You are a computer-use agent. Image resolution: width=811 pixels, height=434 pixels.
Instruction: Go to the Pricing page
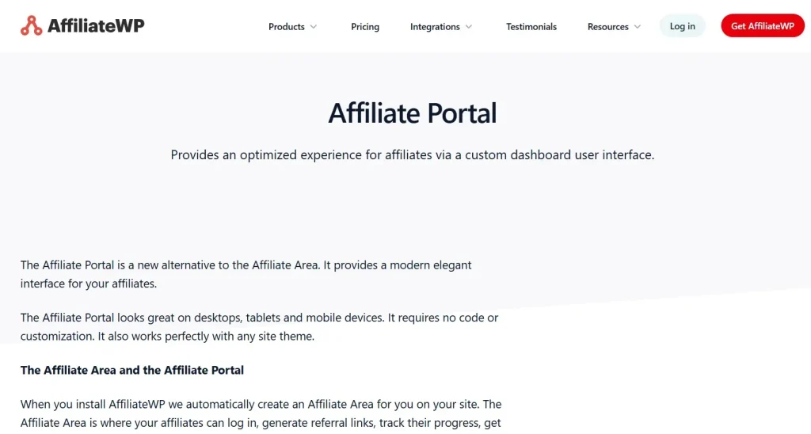(364, 26)
